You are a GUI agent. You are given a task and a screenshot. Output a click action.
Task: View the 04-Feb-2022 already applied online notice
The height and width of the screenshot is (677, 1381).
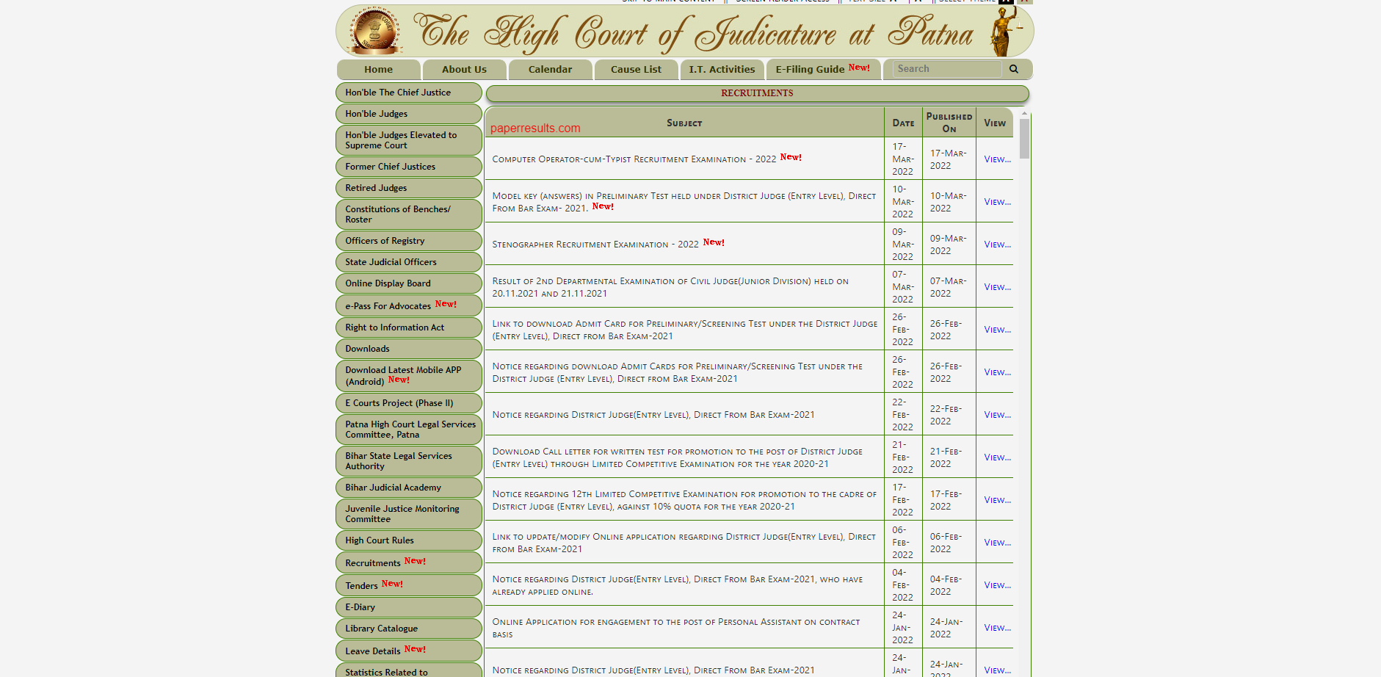[x=997, y=585]
